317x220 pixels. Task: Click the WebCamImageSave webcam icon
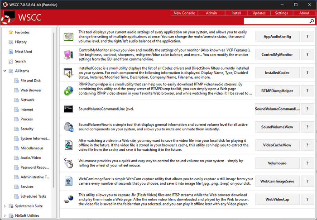tap(68, 181)
